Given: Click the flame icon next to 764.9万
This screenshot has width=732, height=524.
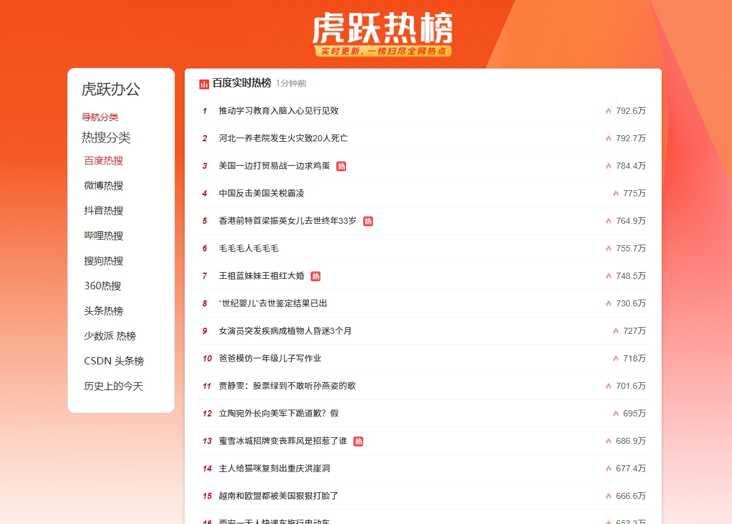Looking at the screenshot, I should [x=608, y=221].
